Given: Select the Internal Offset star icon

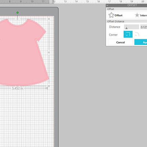Looking at the screenshot, I should tap(137, 15).
